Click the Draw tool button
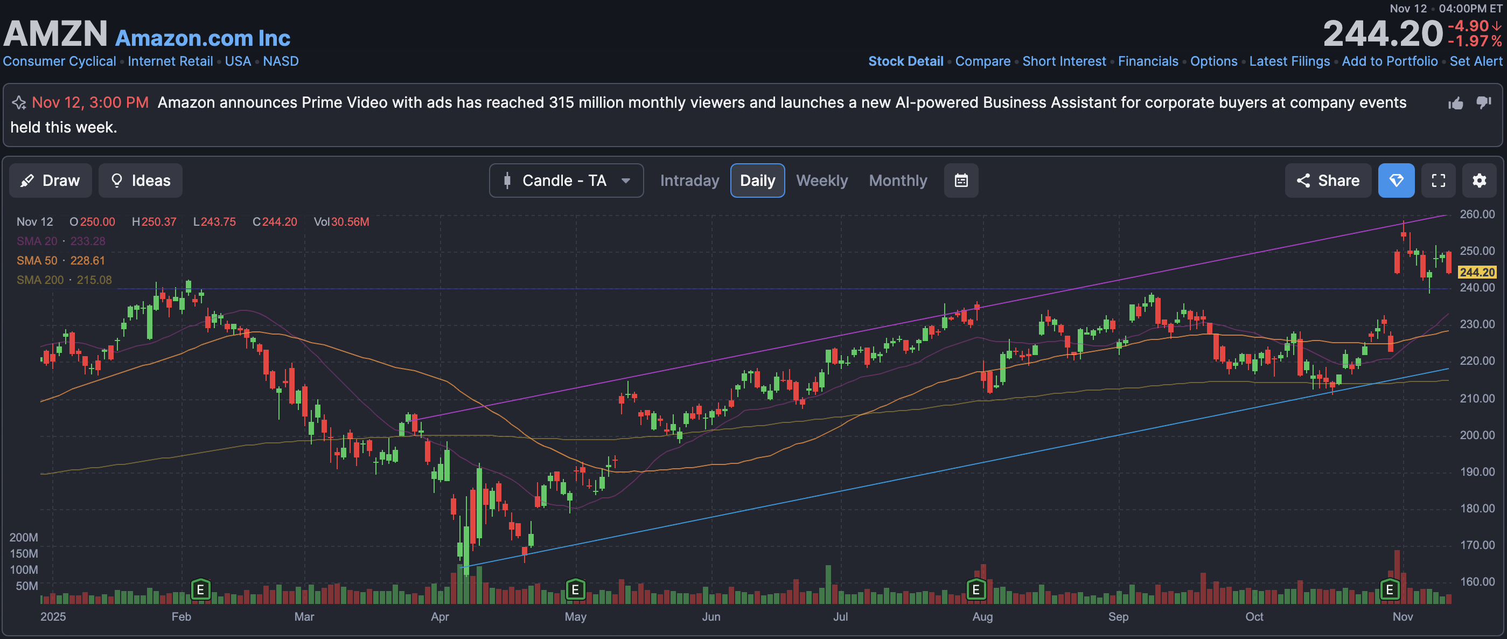Screen dimensions: 1507x639 tap(50, 180)
